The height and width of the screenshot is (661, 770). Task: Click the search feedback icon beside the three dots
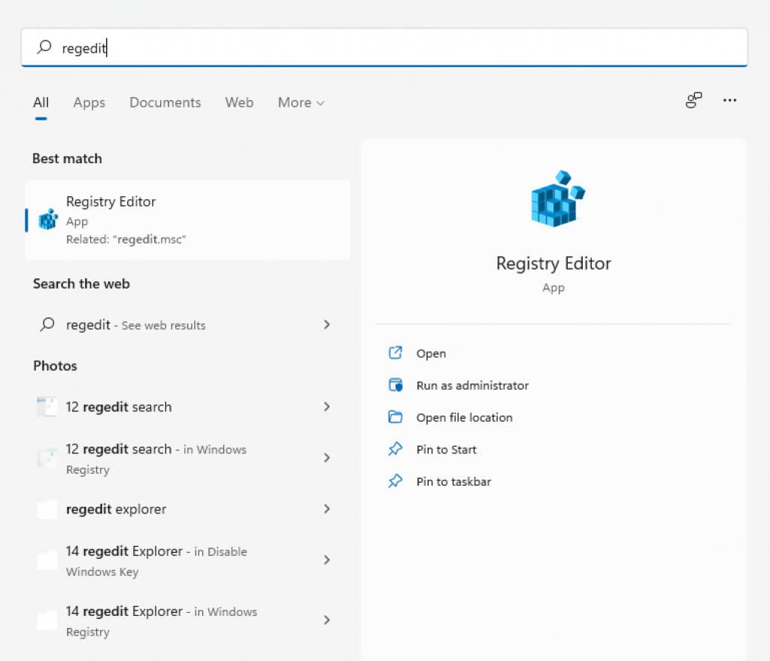pos(693,101)
